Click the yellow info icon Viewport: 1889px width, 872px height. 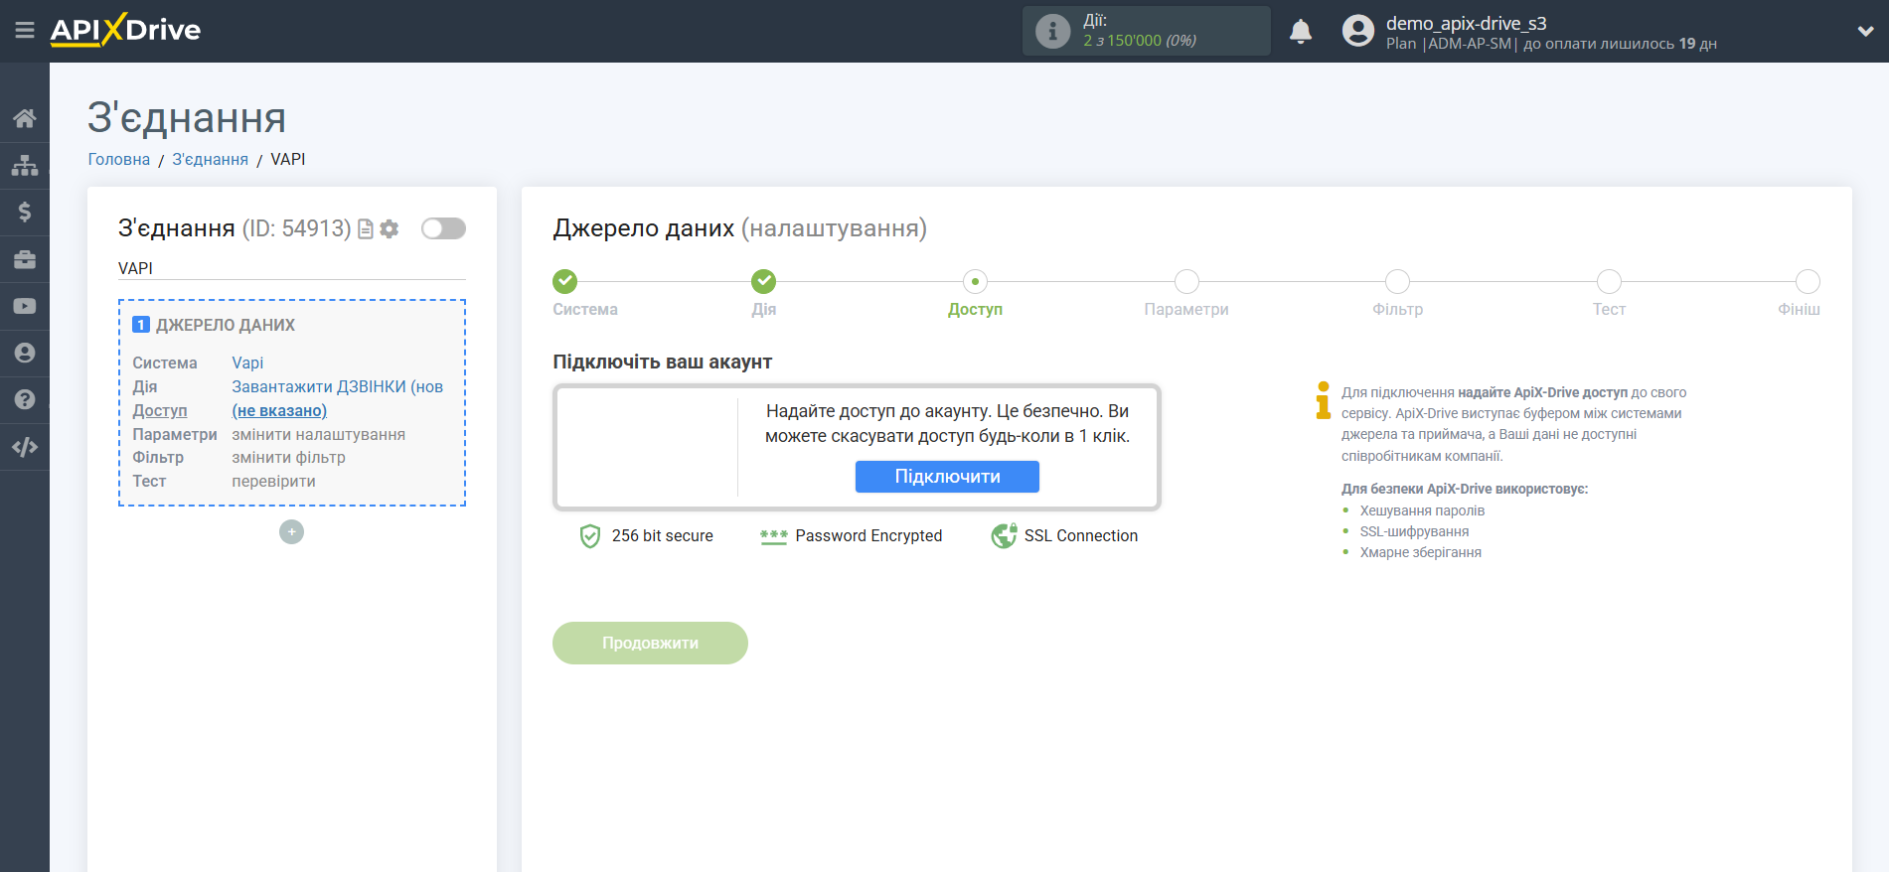click(x=1323, y=400)
